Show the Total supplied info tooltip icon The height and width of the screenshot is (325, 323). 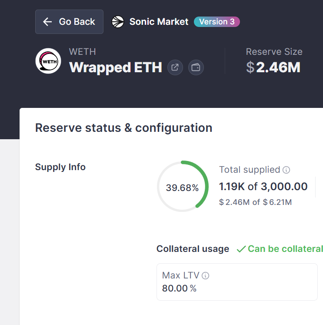(x=286, y=170)
